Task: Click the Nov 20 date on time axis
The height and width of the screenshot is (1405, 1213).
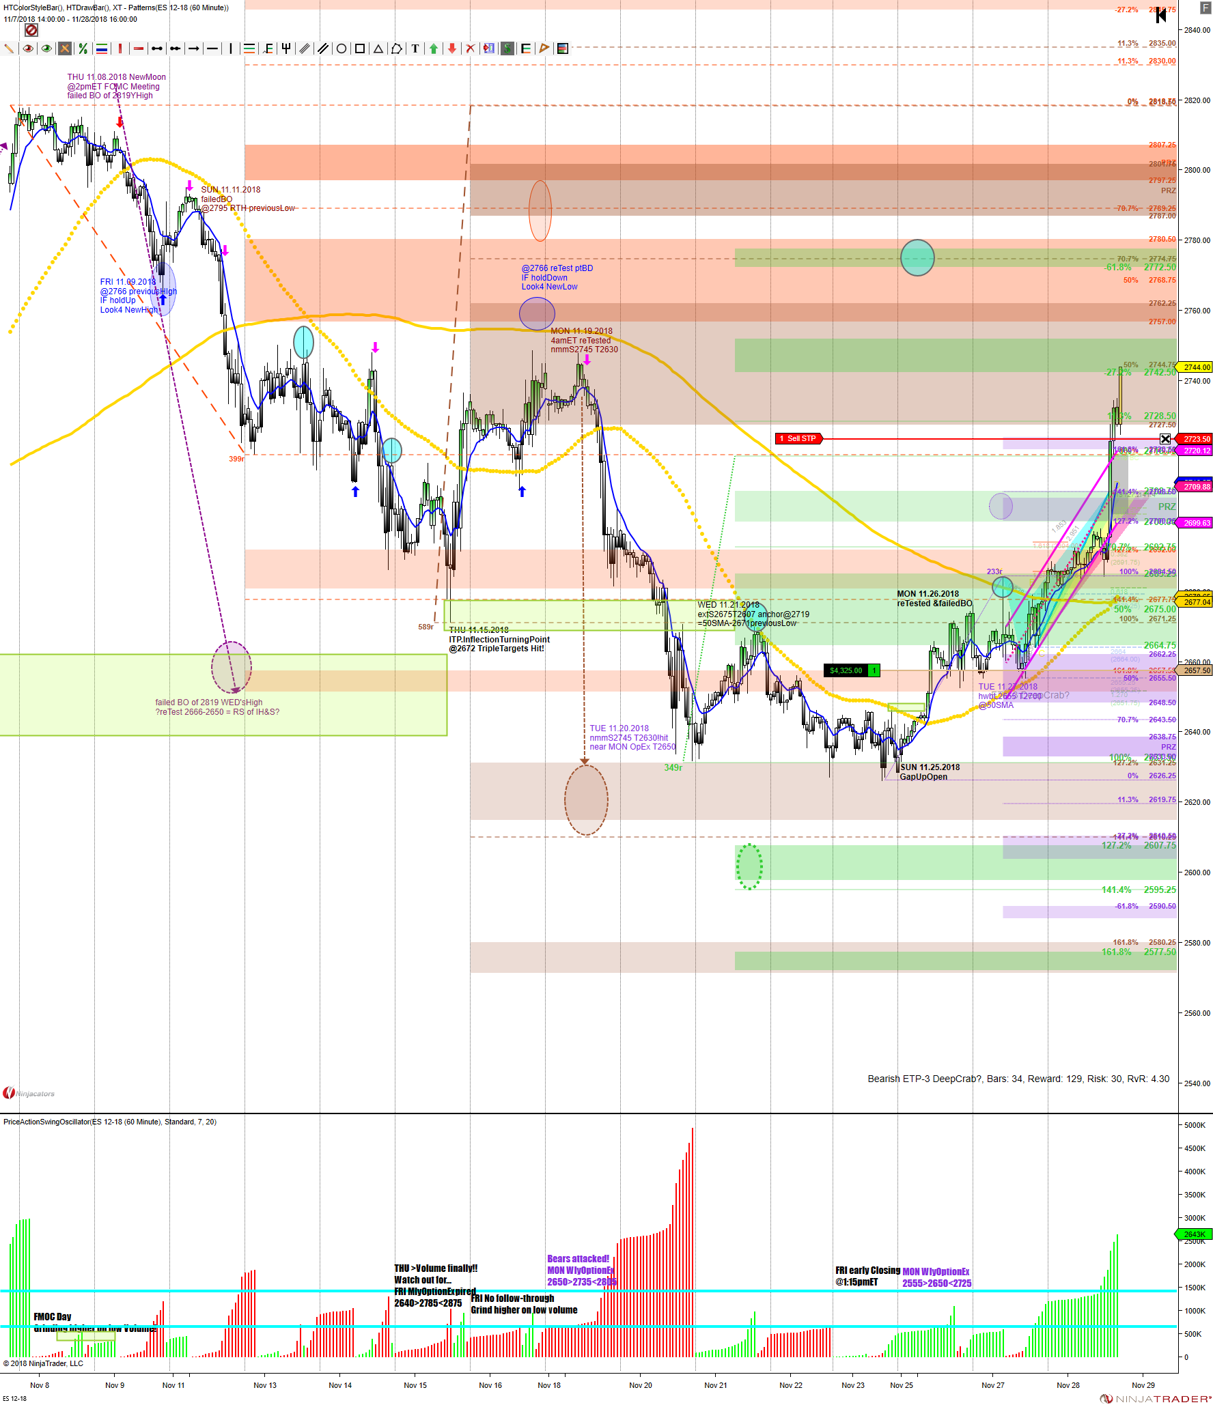Action: pos(641,1385)
